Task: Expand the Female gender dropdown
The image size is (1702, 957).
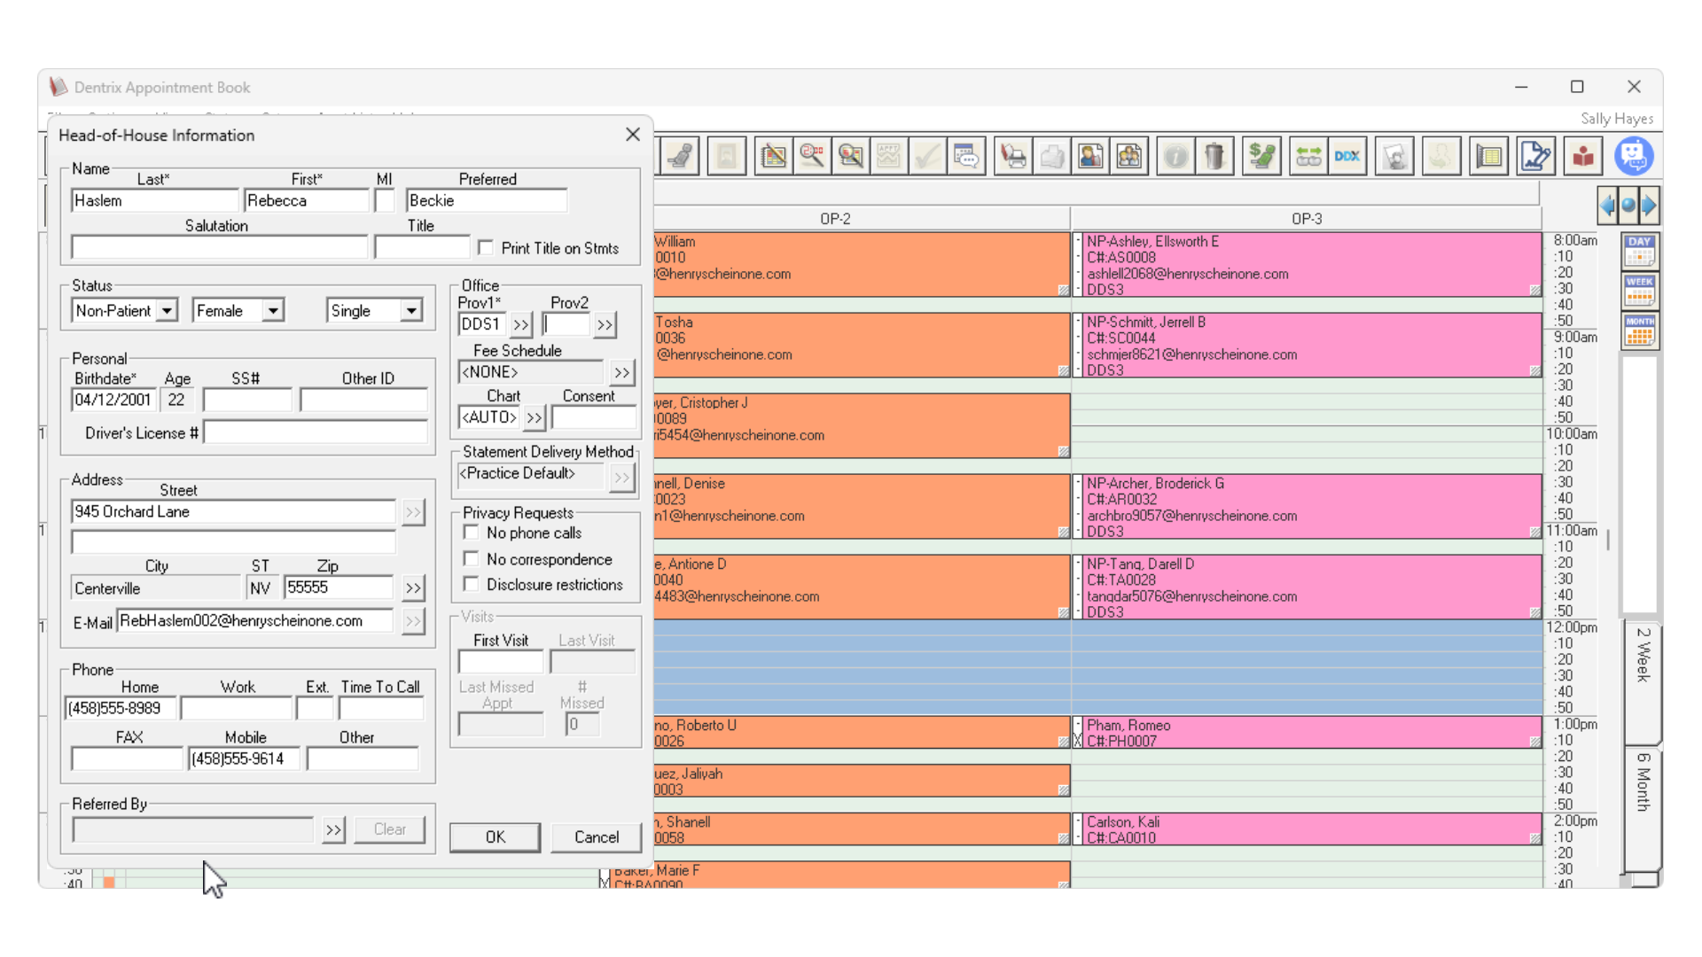Action: tap(273, 311)
